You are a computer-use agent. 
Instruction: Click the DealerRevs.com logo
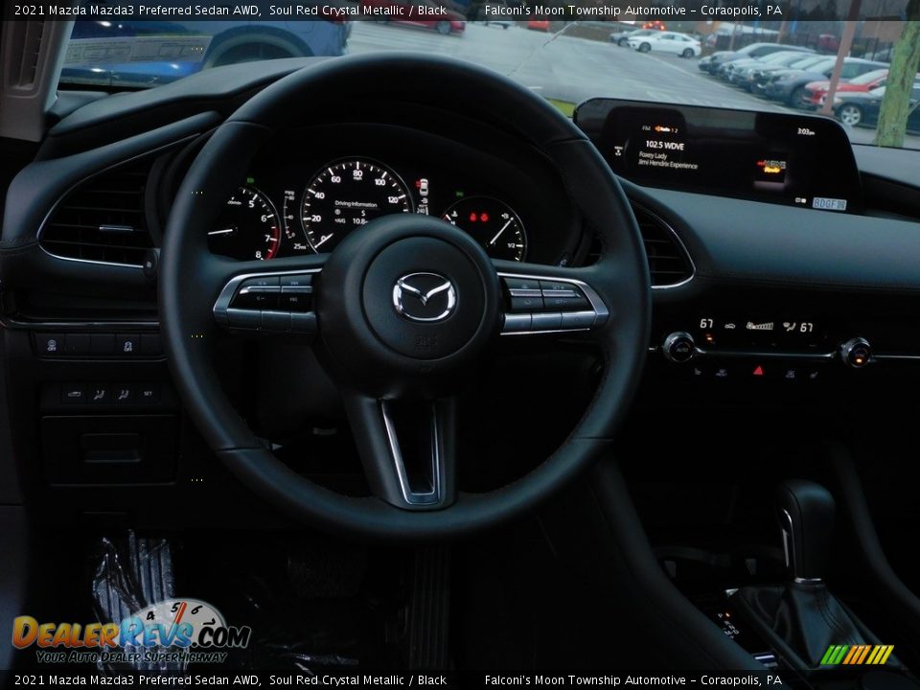point(132,633)
